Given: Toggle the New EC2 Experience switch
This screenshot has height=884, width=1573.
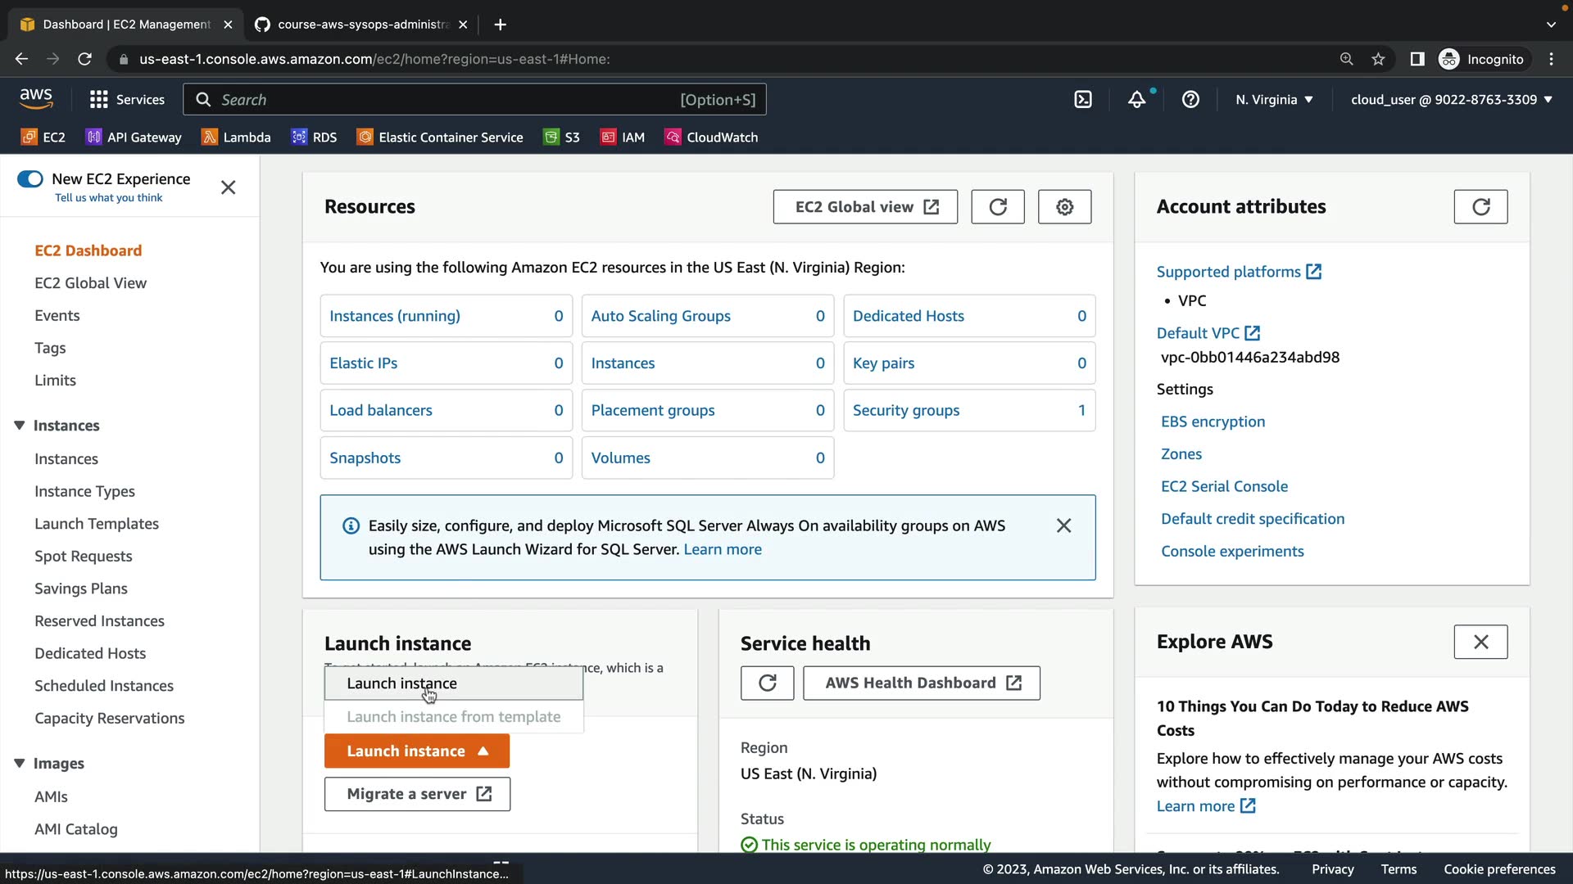Looking at the screenshot, I should point(30,179).
